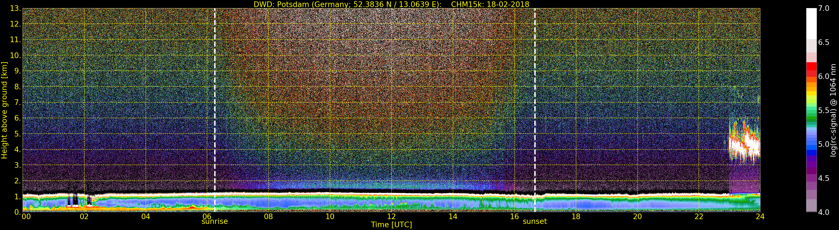This screenshot has height=230, width=839.
Task: Click the time axis tick '10'
Action: [x=330, y=216]
